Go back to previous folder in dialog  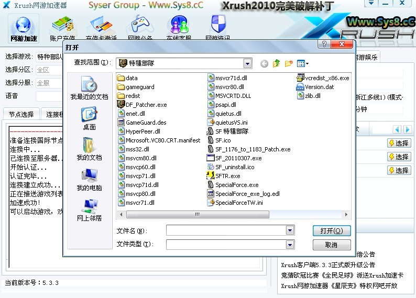(x=264, y=63)
